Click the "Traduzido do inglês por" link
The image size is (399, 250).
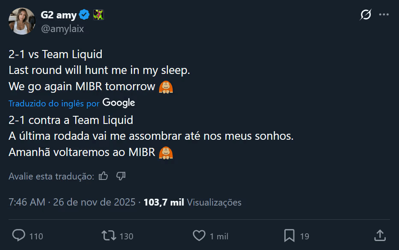pos(54,103)
